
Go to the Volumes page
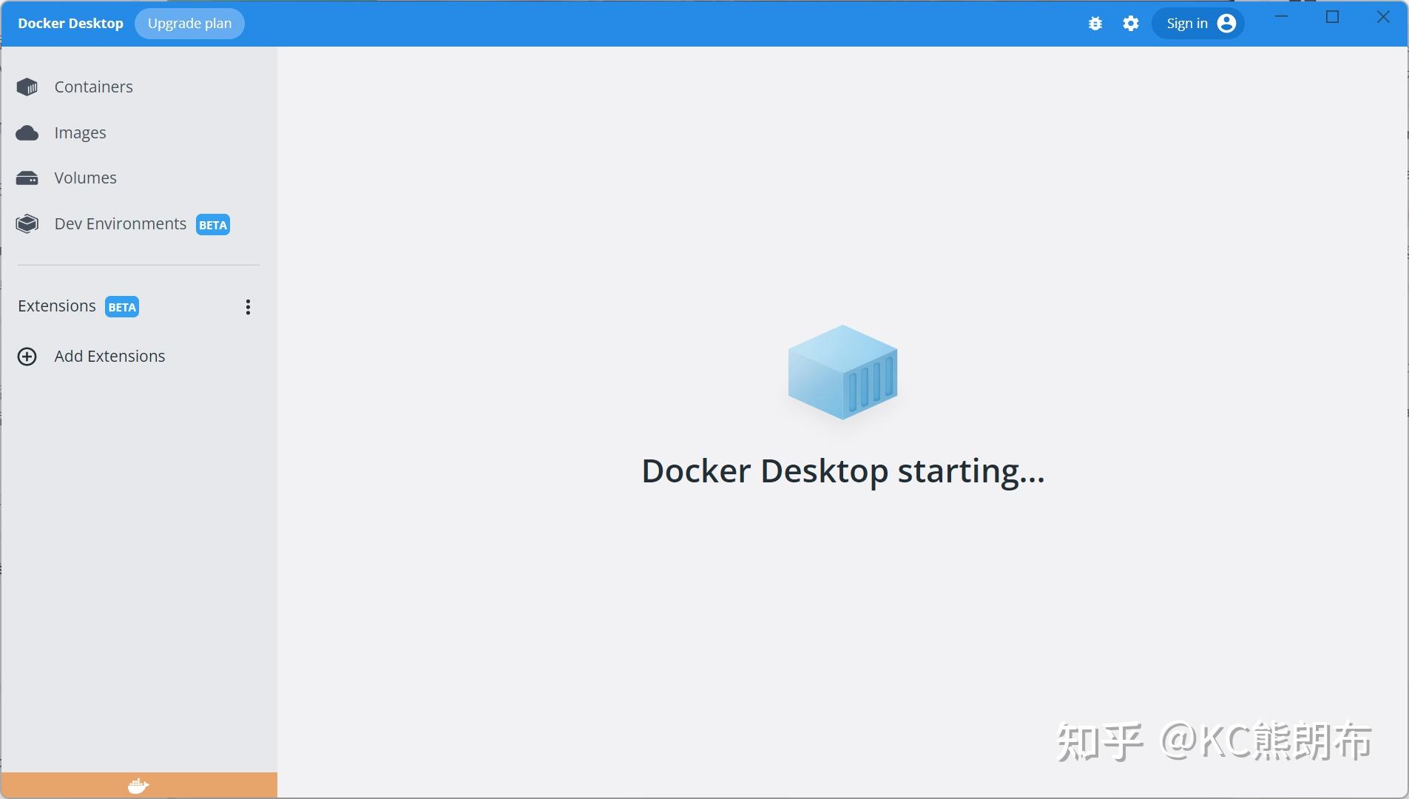(85, 178)
